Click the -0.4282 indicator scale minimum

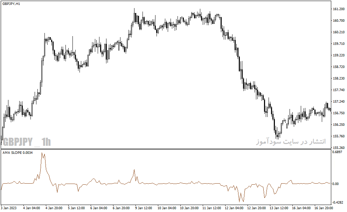pos(338,203)
